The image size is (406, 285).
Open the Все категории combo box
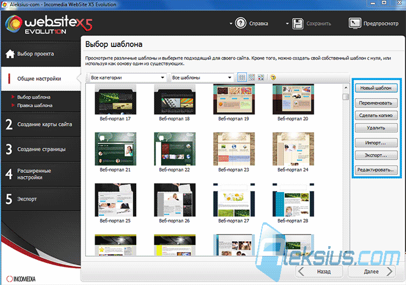pyautogui.click(x=127, y=77)
